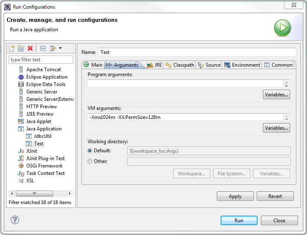307x235 pixels.
Task: Delete selected launch configuration with red X
Action: [x=30, y=48]
